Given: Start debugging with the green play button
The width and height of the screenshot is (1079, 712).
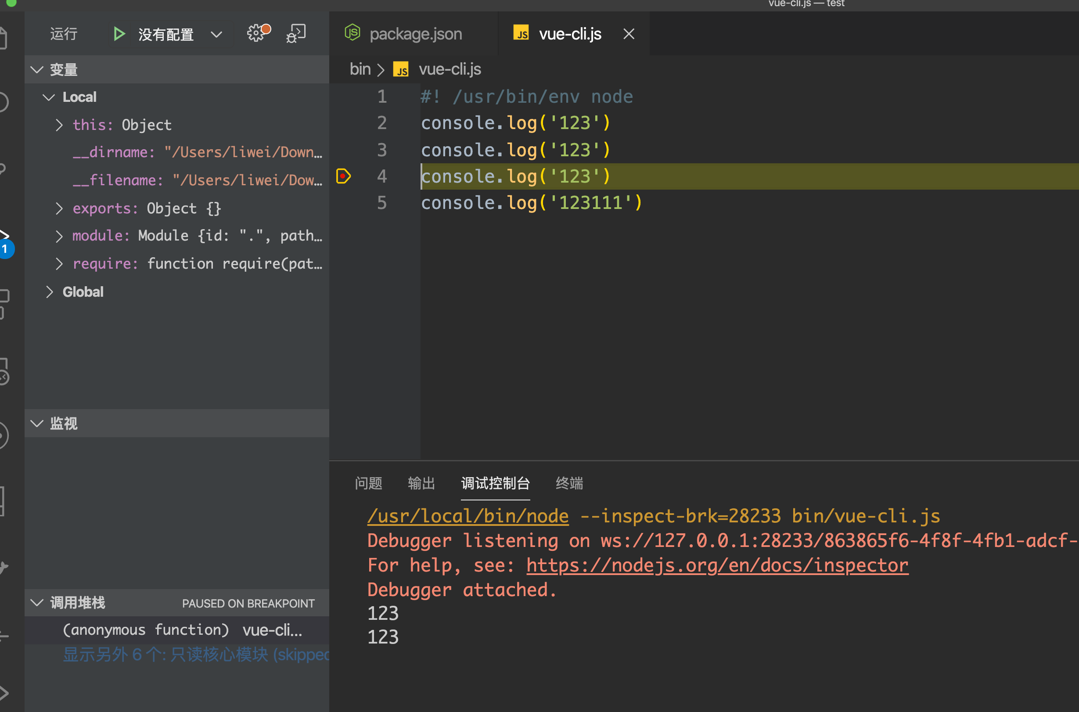Looking at the screenshot, I should (x=119, y=34).
